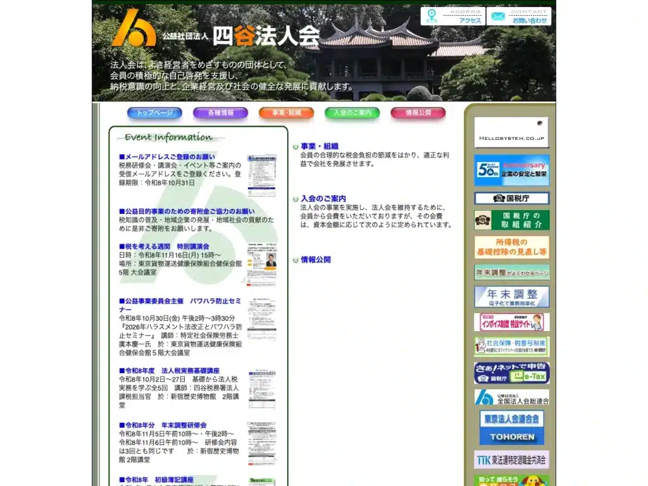This screenshot has height=486, width=648.
Task: Click the 入会のご案内 heading link in center
Action: (x=323, y=199)
